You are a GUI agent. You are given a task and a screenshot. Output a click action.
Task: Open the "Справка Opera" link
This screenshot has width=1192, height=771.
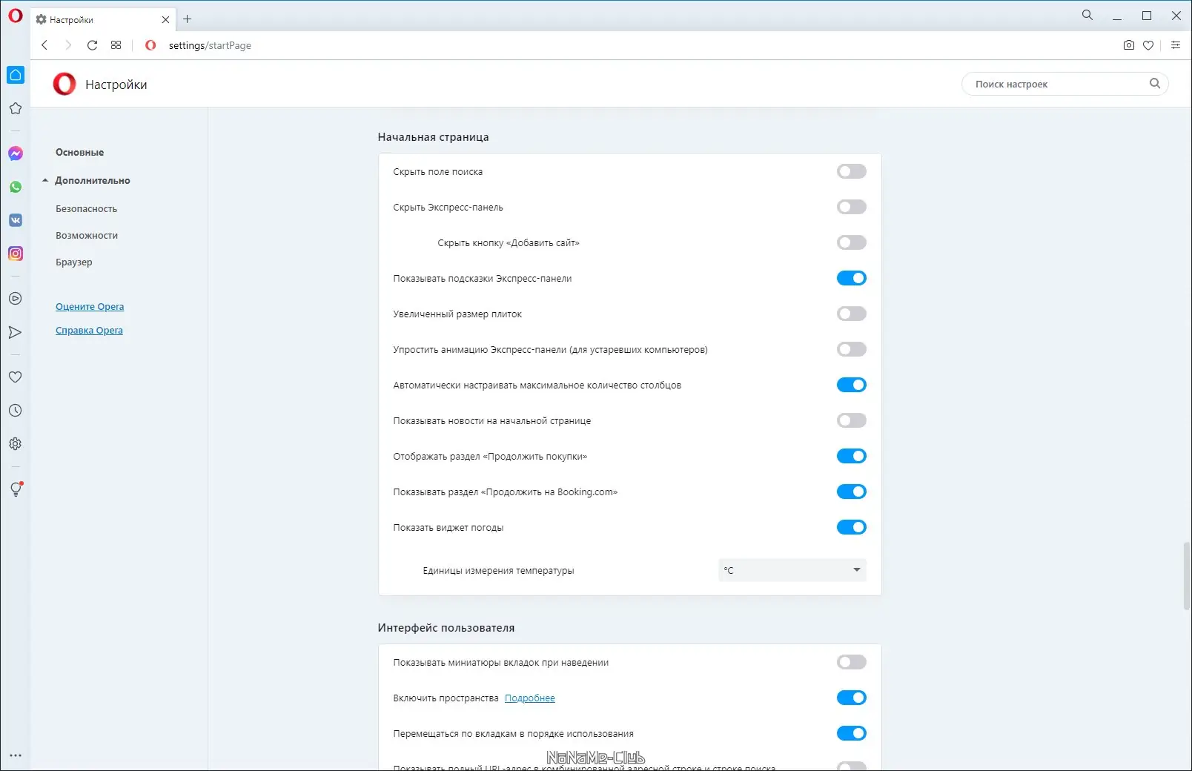pyautogui.click(x=89, y=331)
